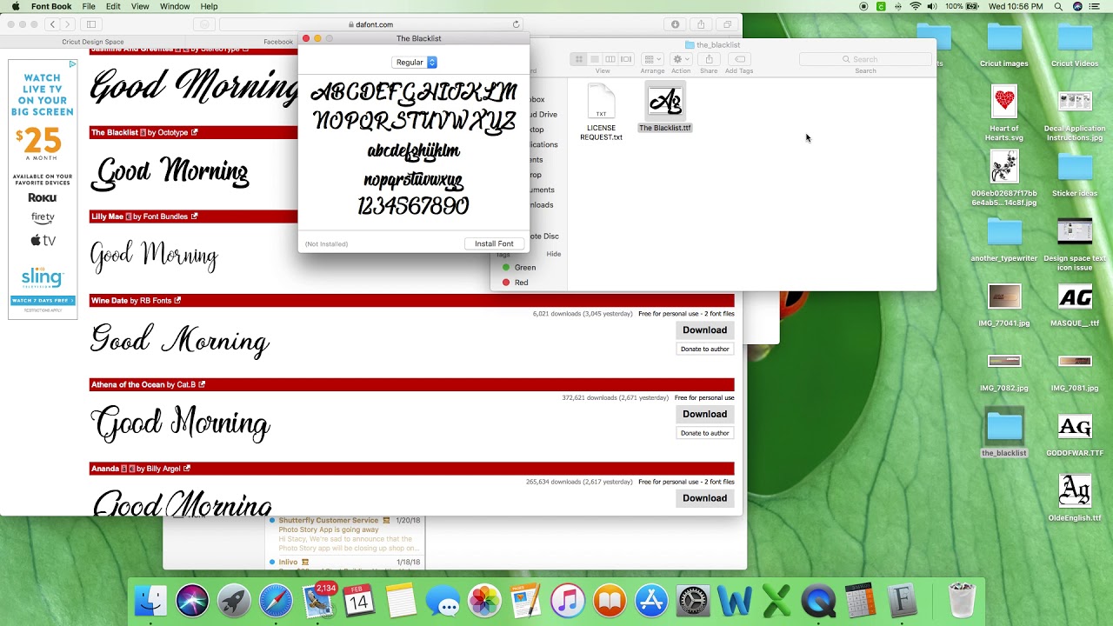Select The Blacklist.ttf file in Finder
Viewport: 1113px width, 626px height.
point(664,108)
